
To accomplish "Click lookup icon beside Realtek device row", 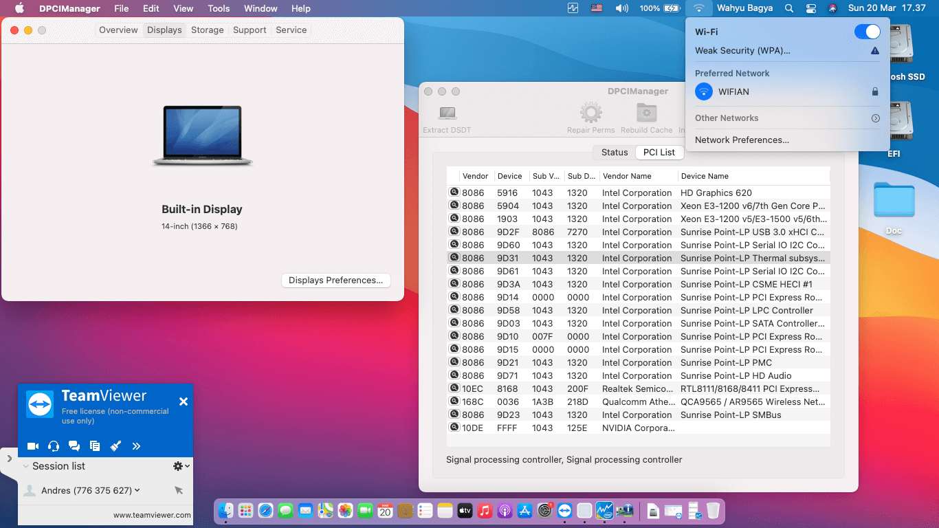I will click(x=454, y=388).
